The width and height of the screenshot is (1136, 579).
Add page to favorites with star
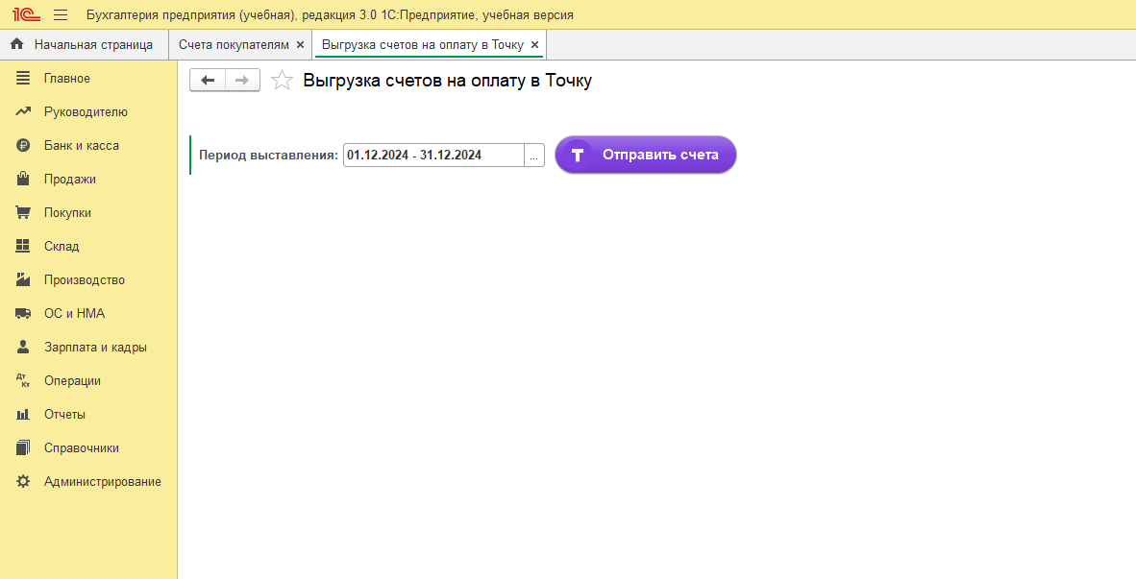coord(282,81)
